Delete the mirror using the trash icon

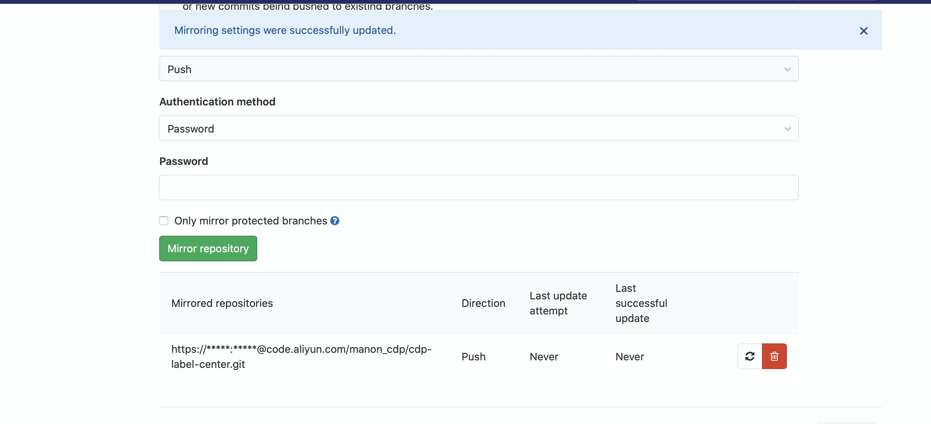(774, 356)
